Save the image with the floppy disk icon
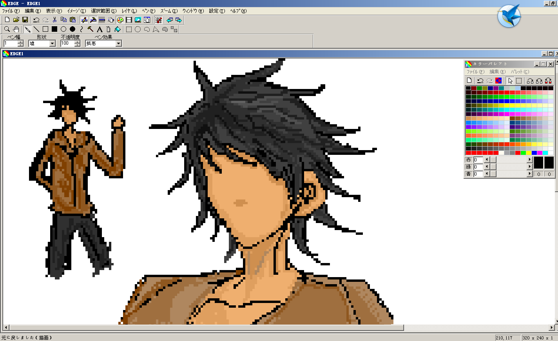 click(25, 20)
